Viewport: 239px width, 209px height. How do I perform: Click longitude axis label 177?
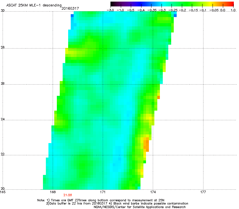(203, 192)
